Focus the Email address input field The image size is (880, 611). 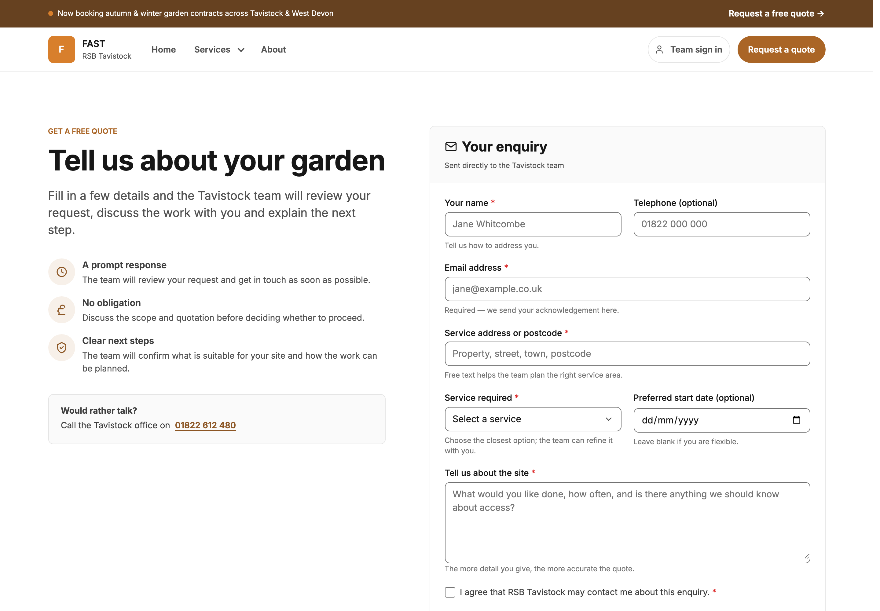627,289
